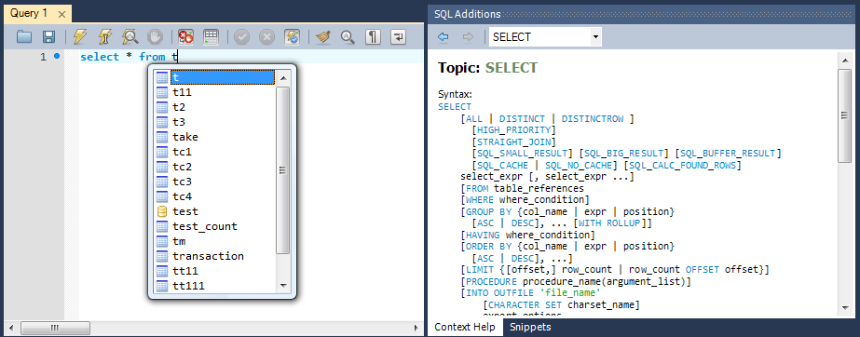This screenshot has width=860, height=337.
Task: Toggle invisible characters with the pilcrow icon
Action: tap(373, 36)
